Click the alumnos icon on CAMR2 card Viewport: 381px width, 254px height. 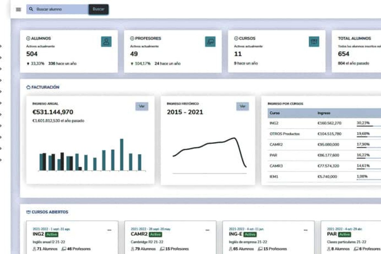click(133, 249)
